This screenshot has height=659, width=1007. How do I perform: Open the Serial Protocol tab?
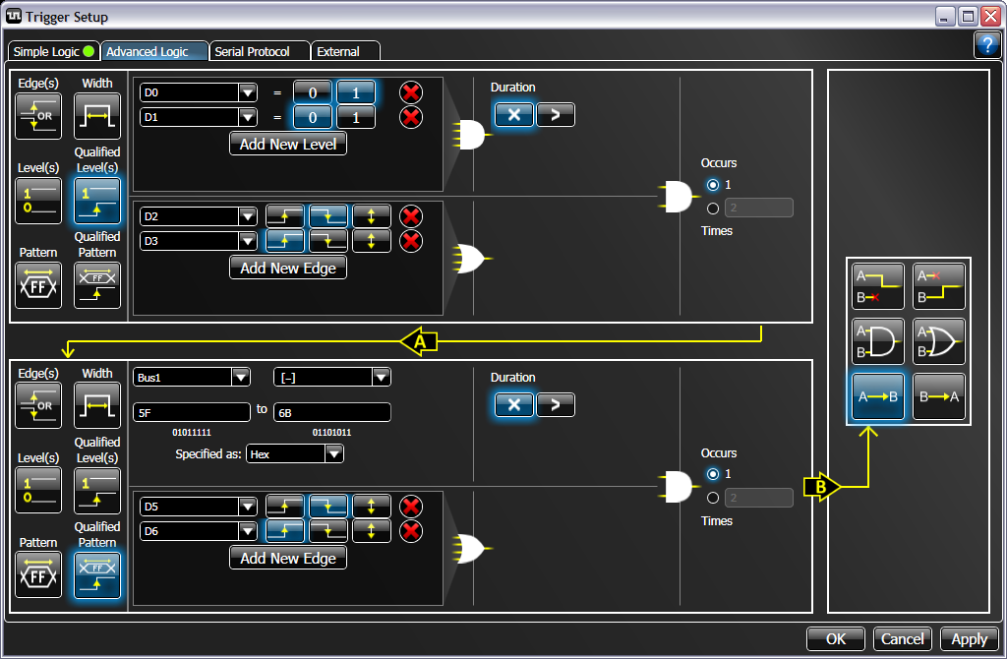tap(260, 51)
